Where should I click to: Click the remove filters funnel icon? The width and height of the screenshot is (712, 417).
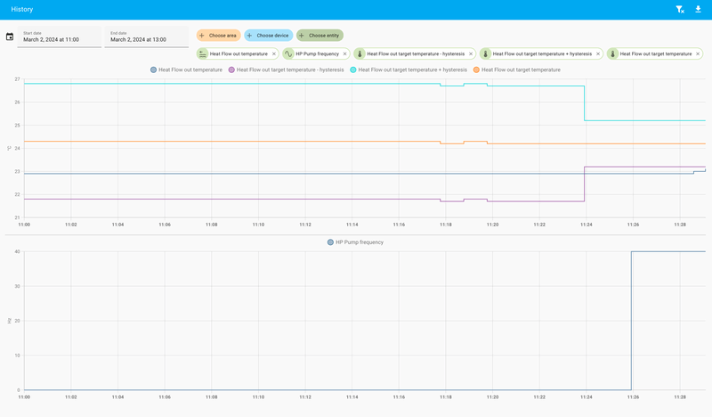pyautogui.click(x=680, y=9)
